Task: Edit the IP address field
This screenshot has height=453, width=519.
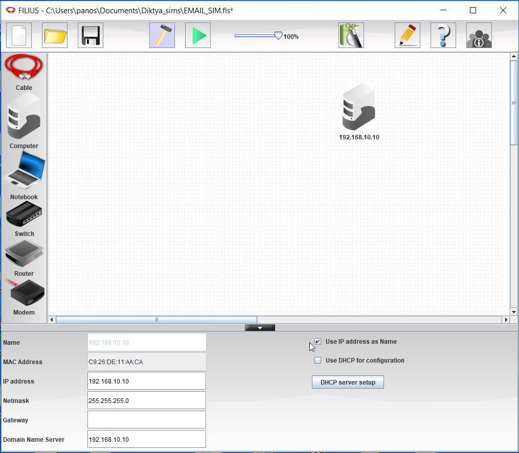Action: 147,381
